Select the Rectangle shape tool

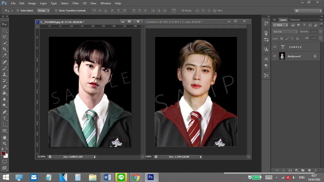pyautogui.click(x=5, y=131)
